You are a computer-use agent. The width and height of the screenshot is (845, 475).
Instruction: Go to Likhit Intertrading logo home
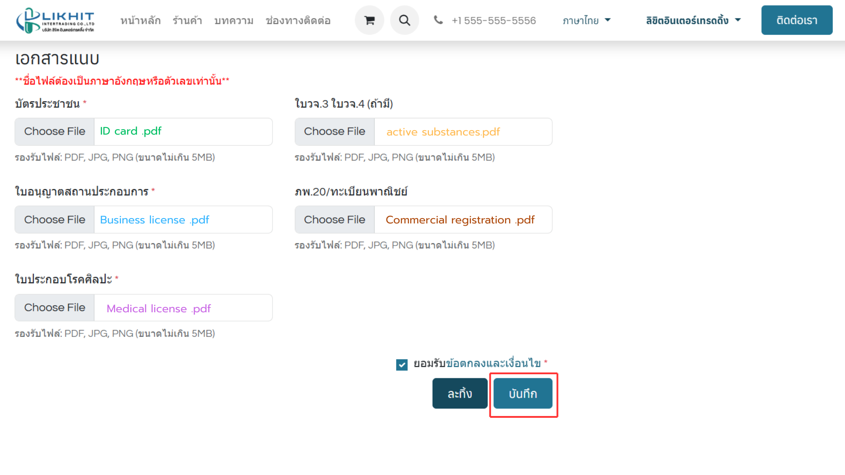point(55,20)
